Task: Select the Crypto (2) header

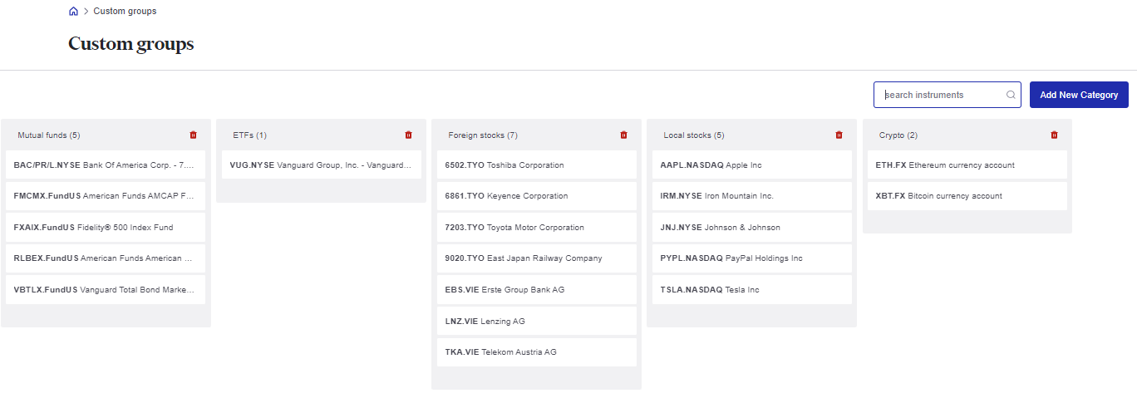Action: pyautogui.click(x=898, y=135)
